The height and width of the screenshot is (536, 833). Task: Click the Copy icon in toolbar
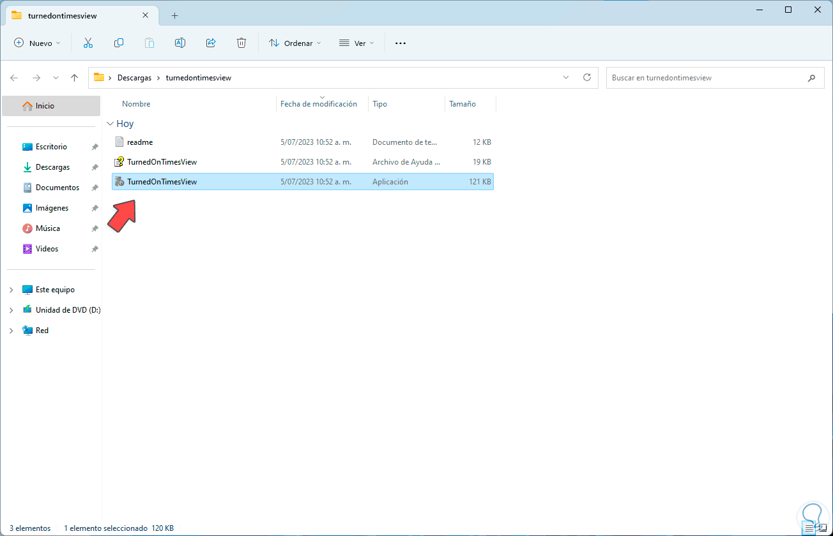[x=119, y=43]
